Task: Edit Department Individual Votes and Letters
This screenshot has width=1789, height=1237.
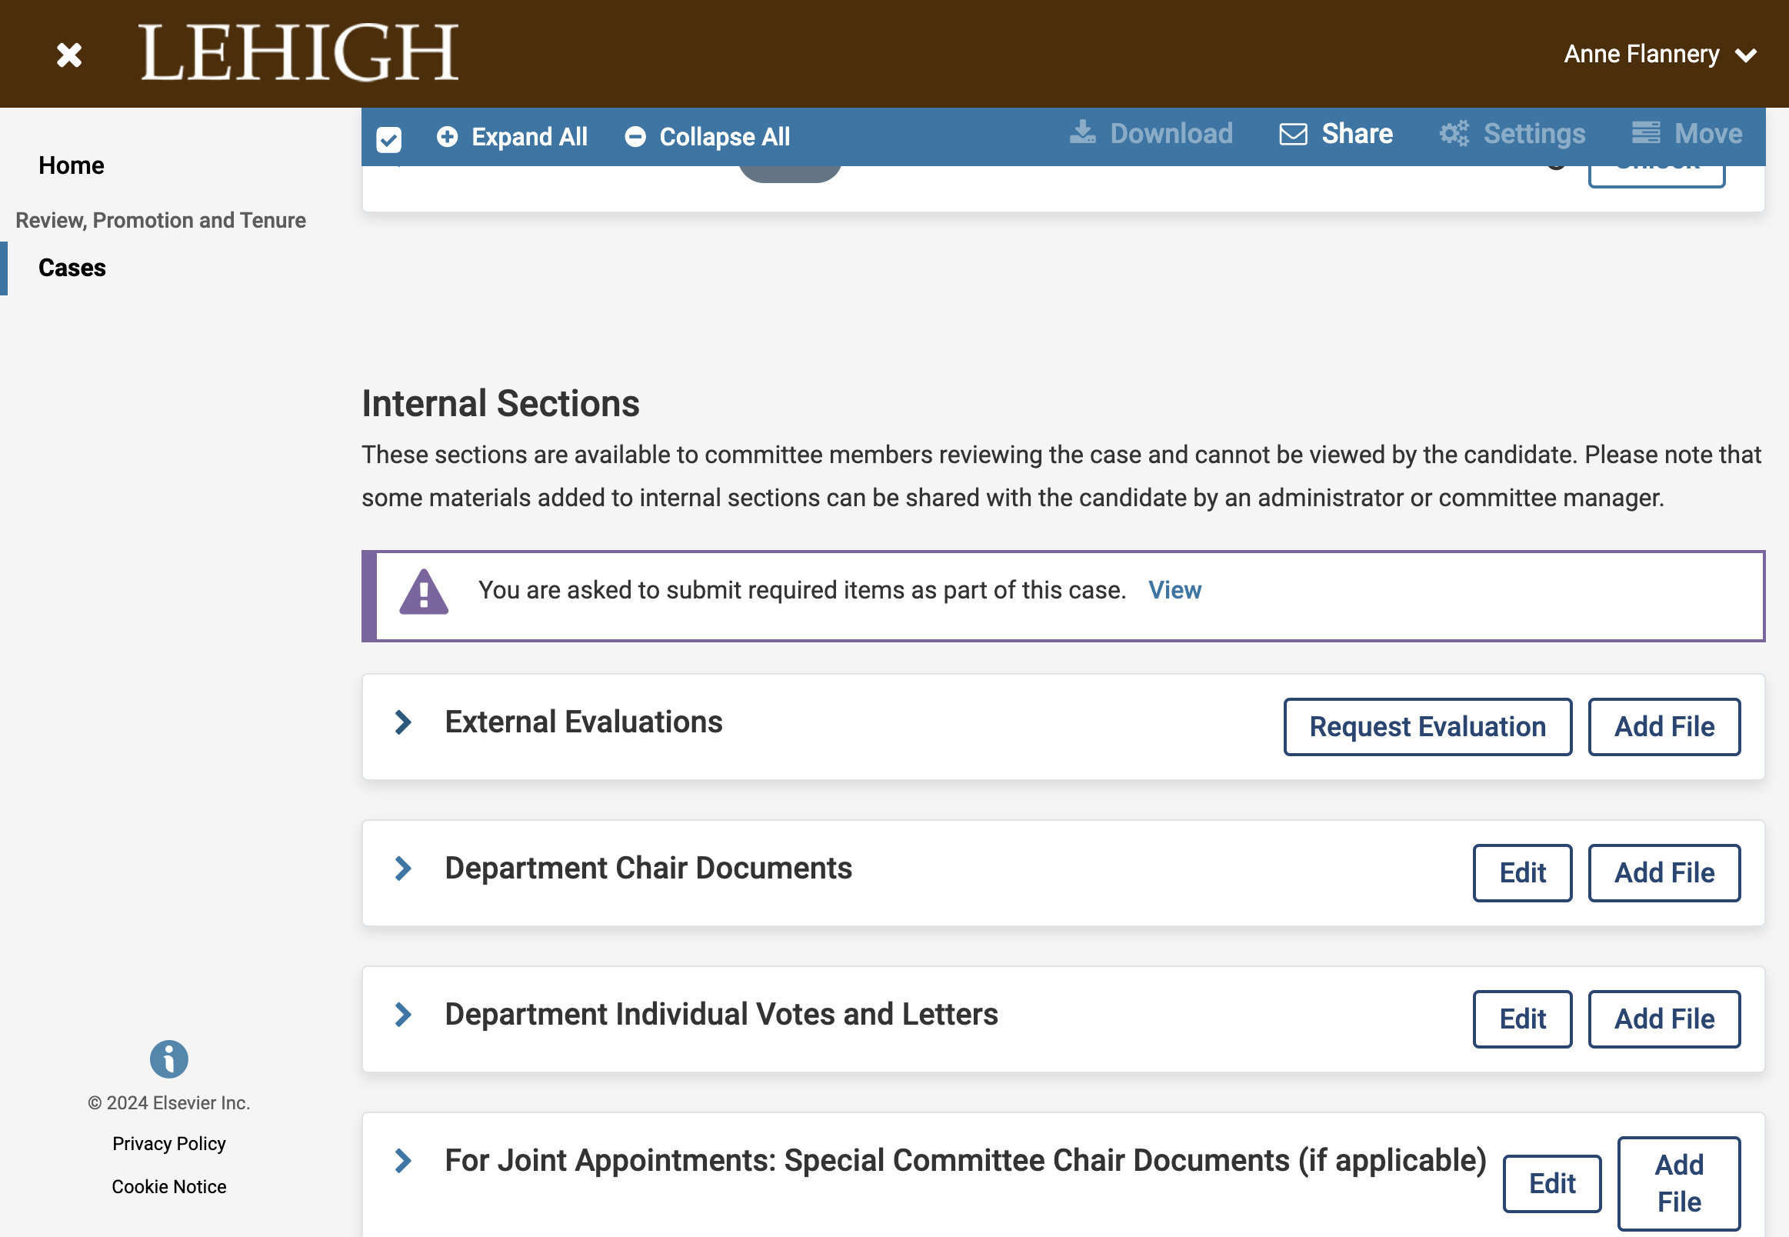Action: pos(1522,1019)
